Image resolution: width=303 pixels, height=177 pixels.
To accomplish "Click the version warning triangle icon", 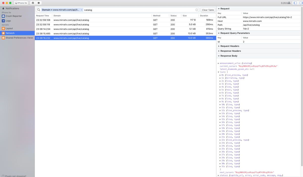I will 289,3.
